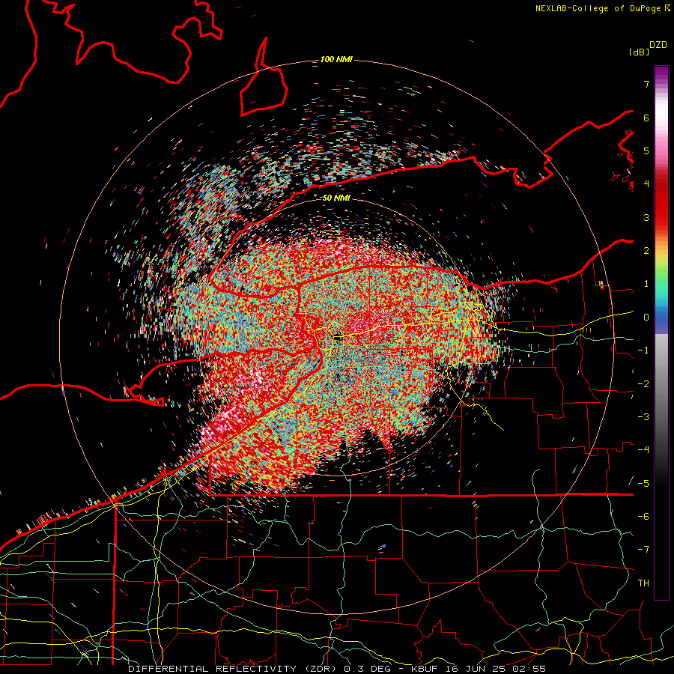Click the 4 value on the color scale
674x674 pixels.
pyautogui.click(x=646, y=184)
